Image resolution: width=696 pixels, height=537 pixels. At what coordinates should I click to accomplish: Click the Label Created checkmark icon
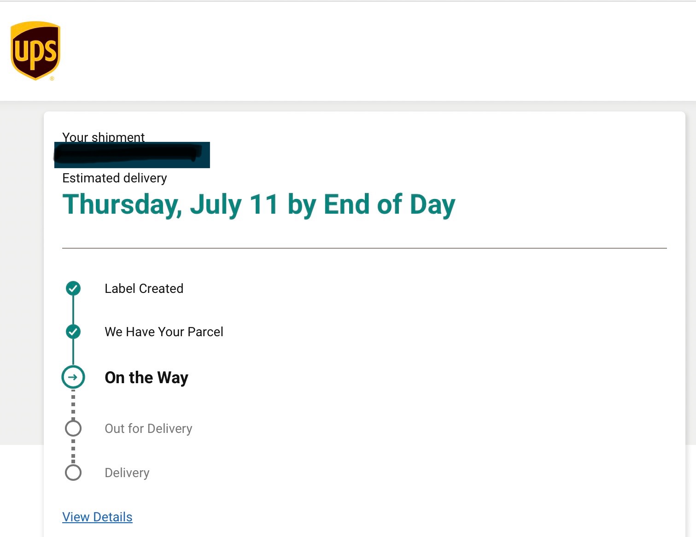click(73, 288)
